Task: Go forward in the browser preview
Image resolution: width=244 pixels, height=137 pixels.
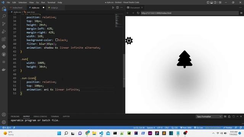Action: [x=133, y=13]
